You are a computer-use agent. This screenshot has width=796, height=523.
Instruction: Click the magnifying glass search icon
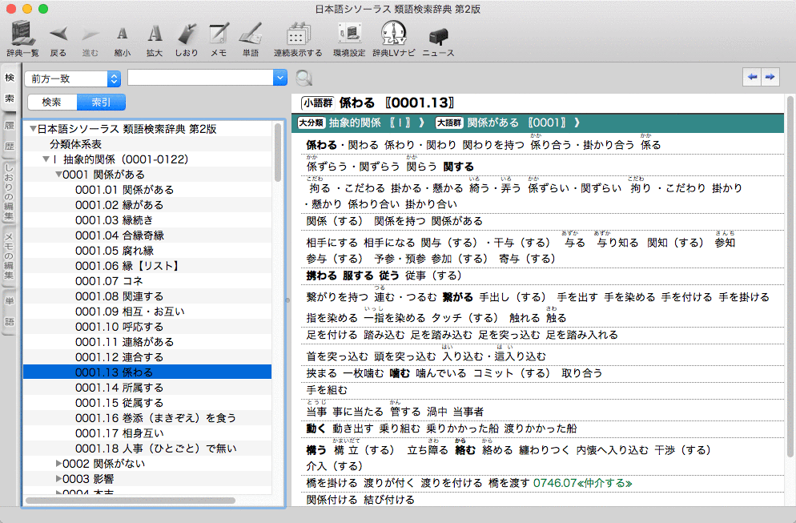(304, 78)
